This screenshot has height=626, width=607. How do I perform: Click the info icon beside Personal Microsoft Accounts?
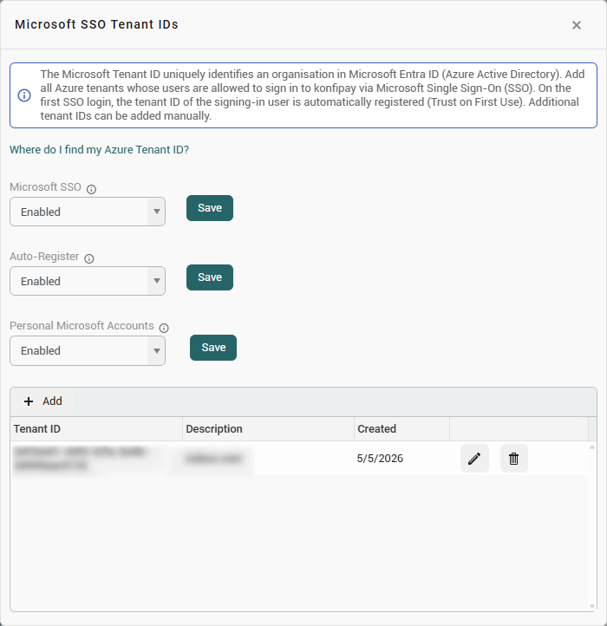click(164, 328)
